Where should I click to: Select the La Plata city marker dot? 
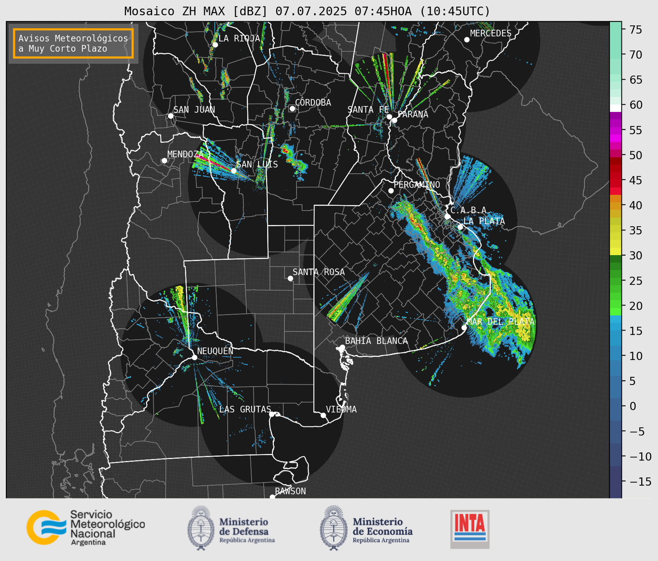460,227
